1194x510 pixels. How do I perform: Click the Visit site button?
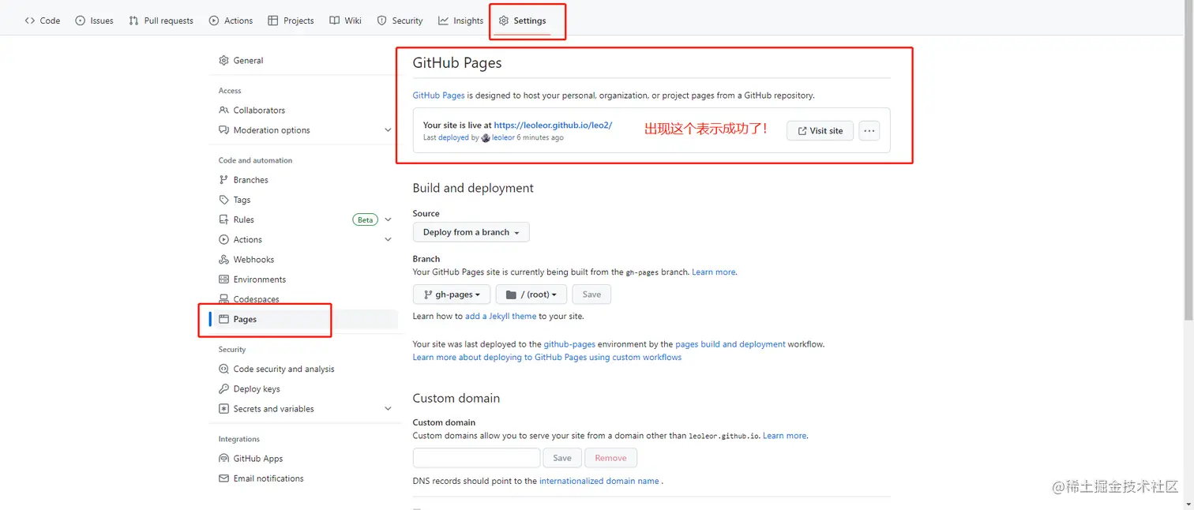coord(820,130)
